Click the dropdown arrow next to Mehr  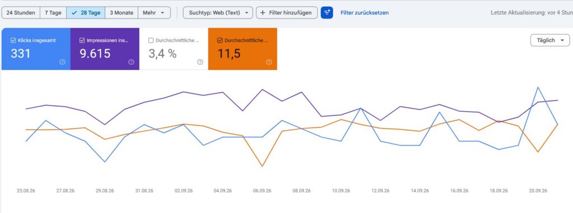pyautogui.click(x=163, y=12)
